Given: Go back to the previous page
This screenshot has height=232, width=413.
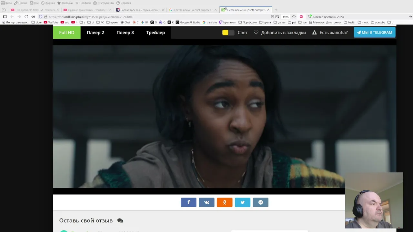Looking at the screenshot, I should point(12,17).
